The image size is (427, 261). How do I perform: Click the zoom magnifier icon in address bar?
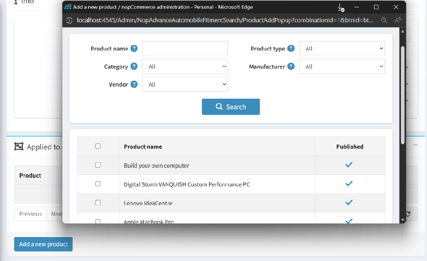(384, 20)
